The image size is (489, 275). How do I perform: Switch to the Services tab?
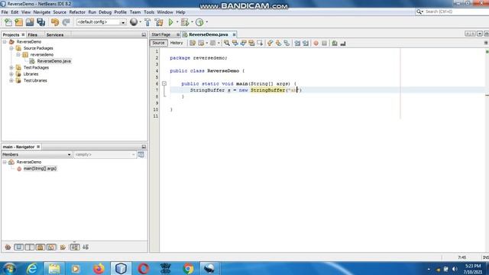(x=55, y=35)
